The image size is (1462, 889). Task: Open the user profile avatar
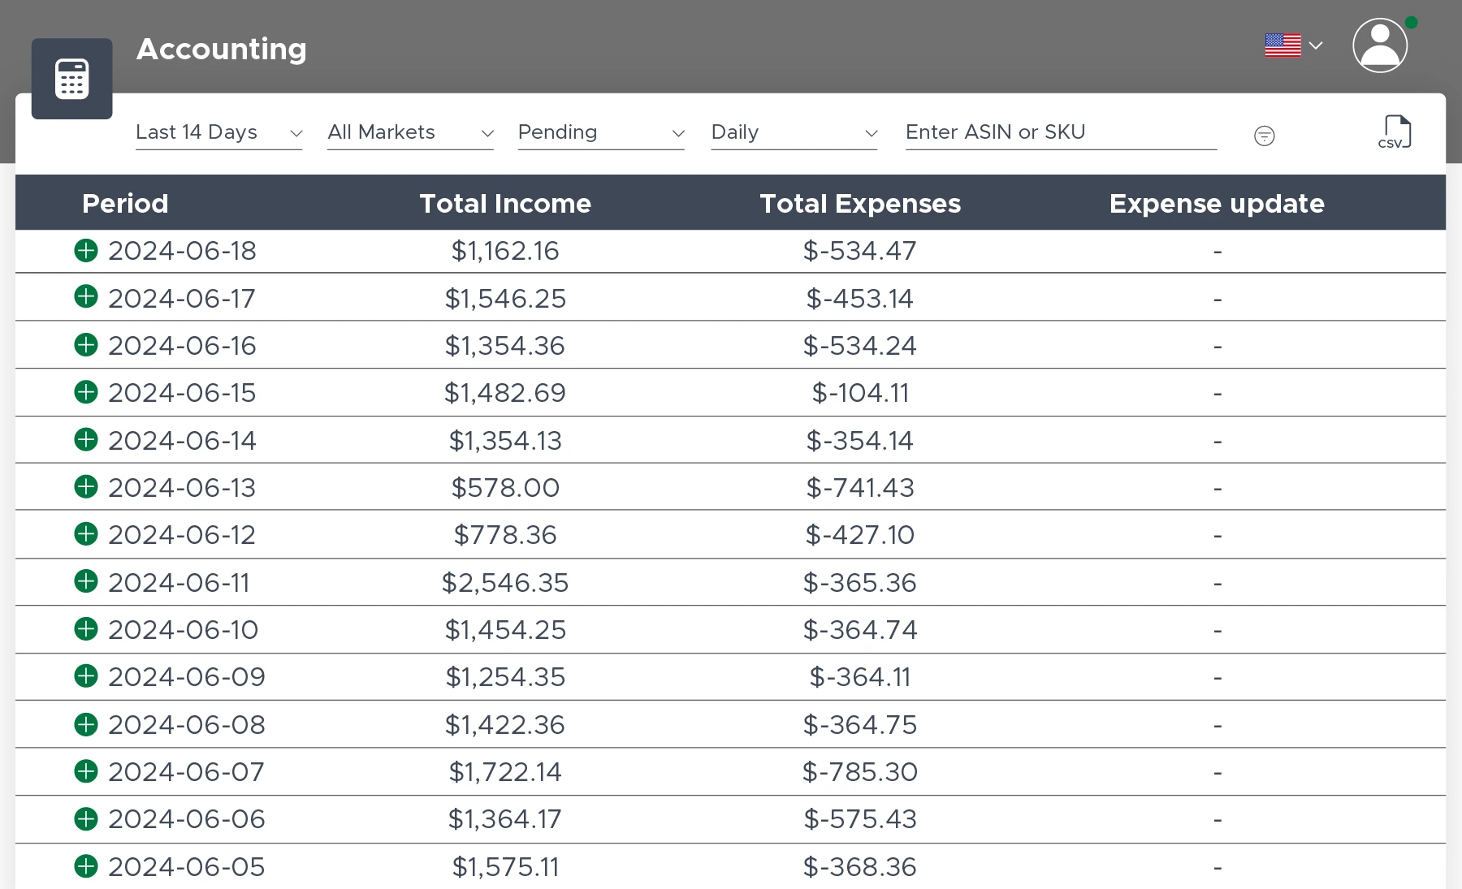pyautogui.click(x=1379, y=45)
